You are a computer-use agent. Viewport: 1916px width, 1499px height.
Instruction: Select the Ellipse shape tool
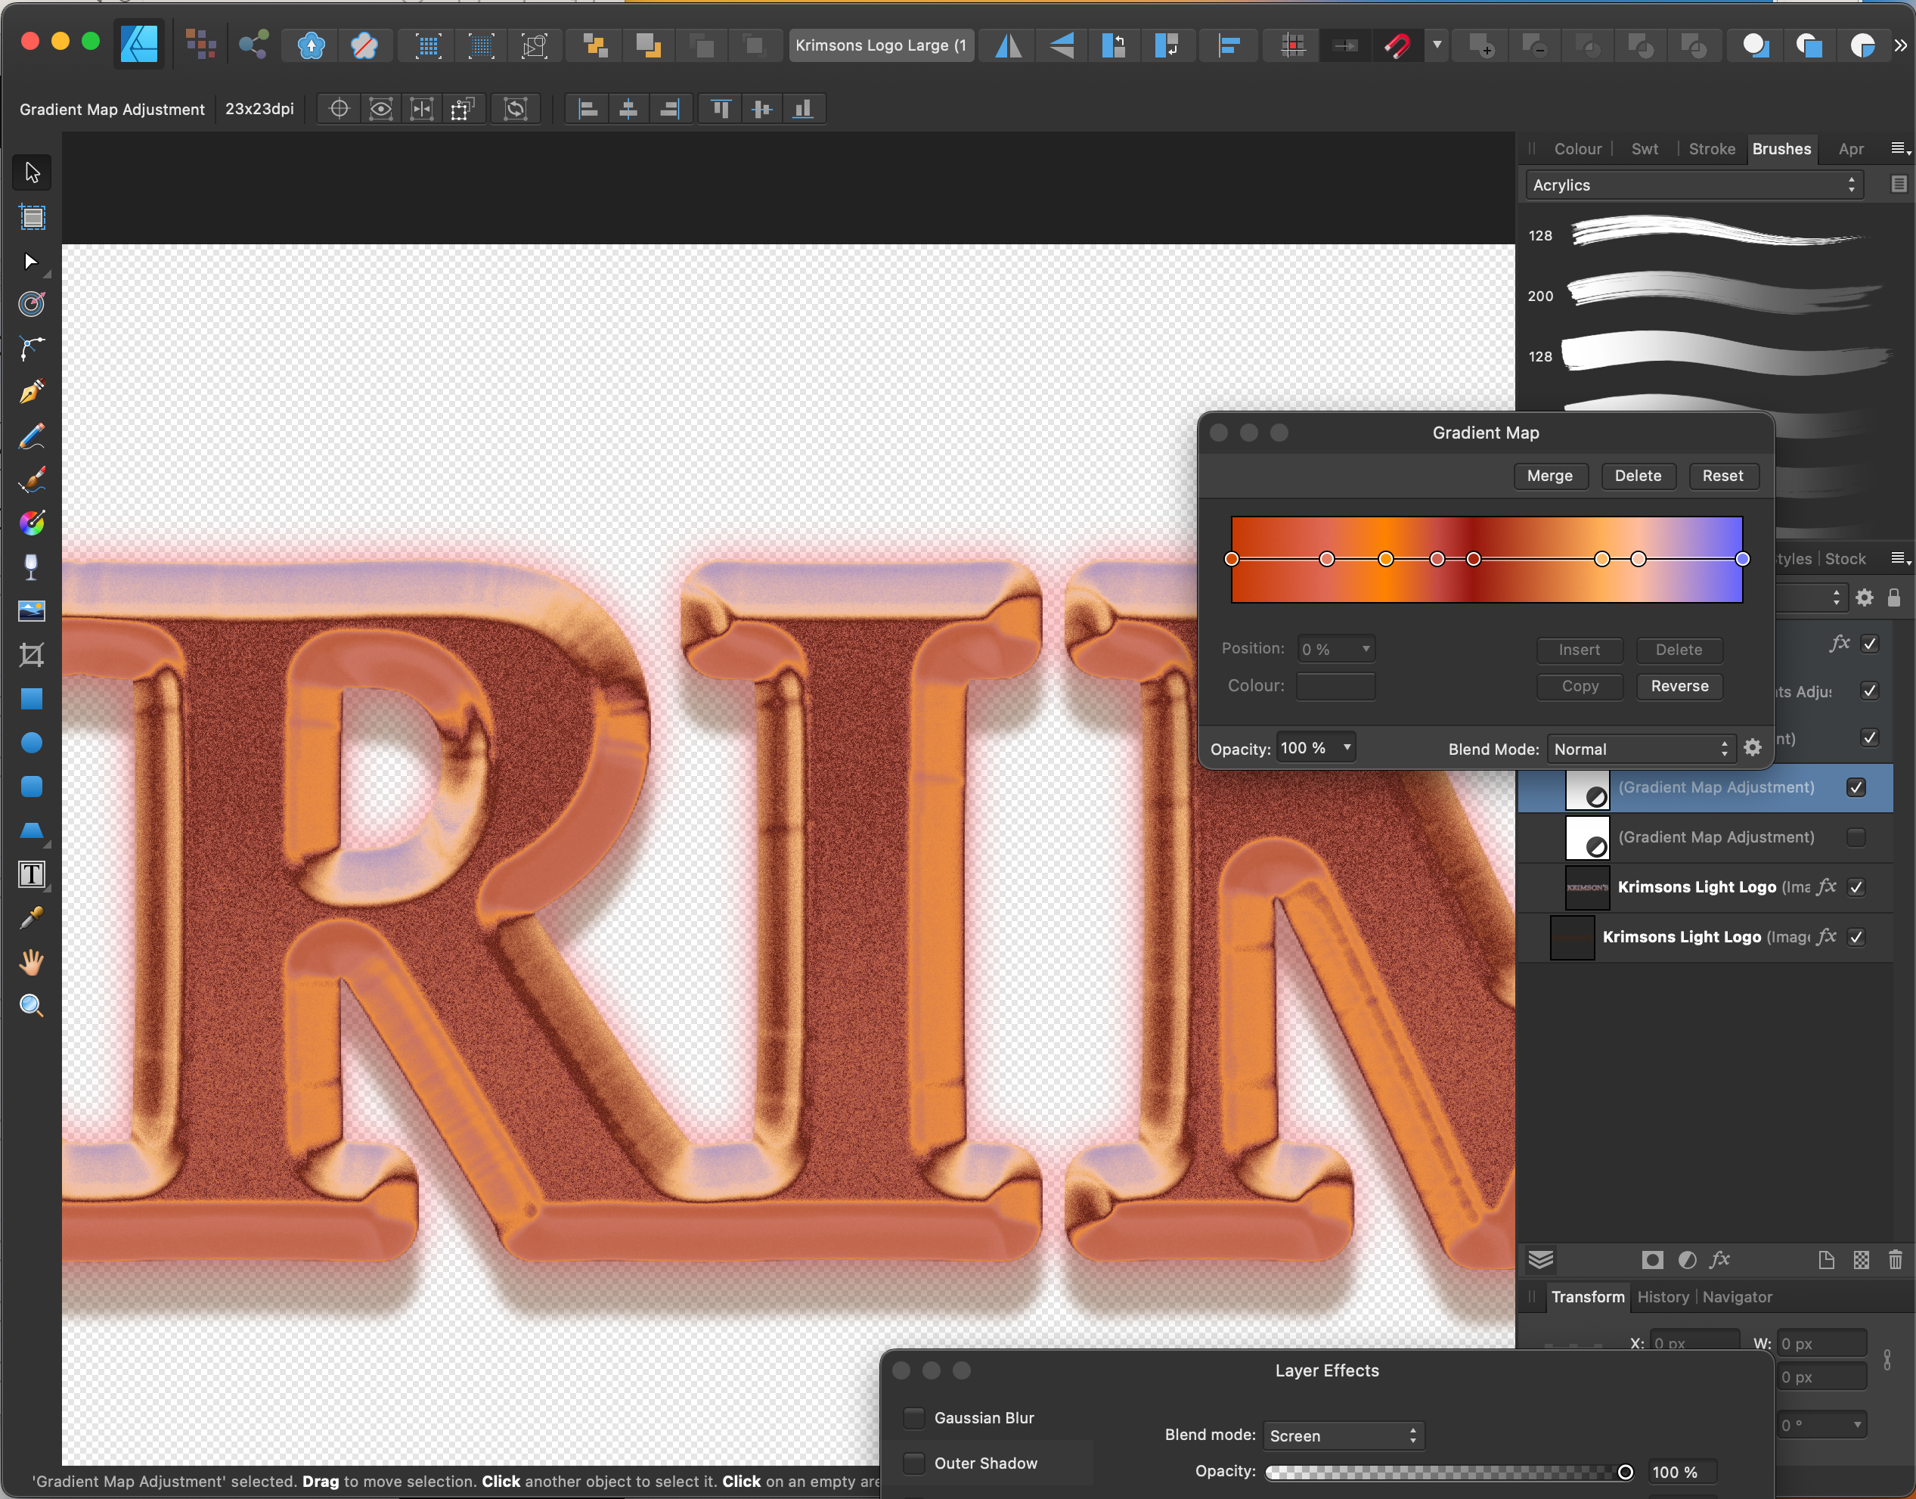coord(32,743)
